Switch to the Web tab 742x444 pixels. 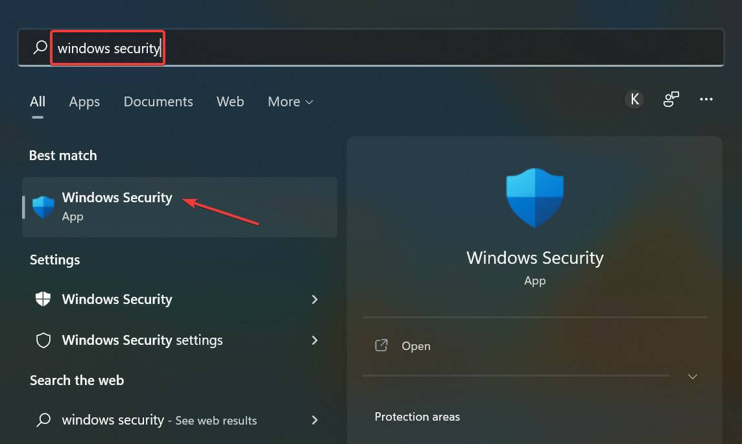click(x=230, y=101)
